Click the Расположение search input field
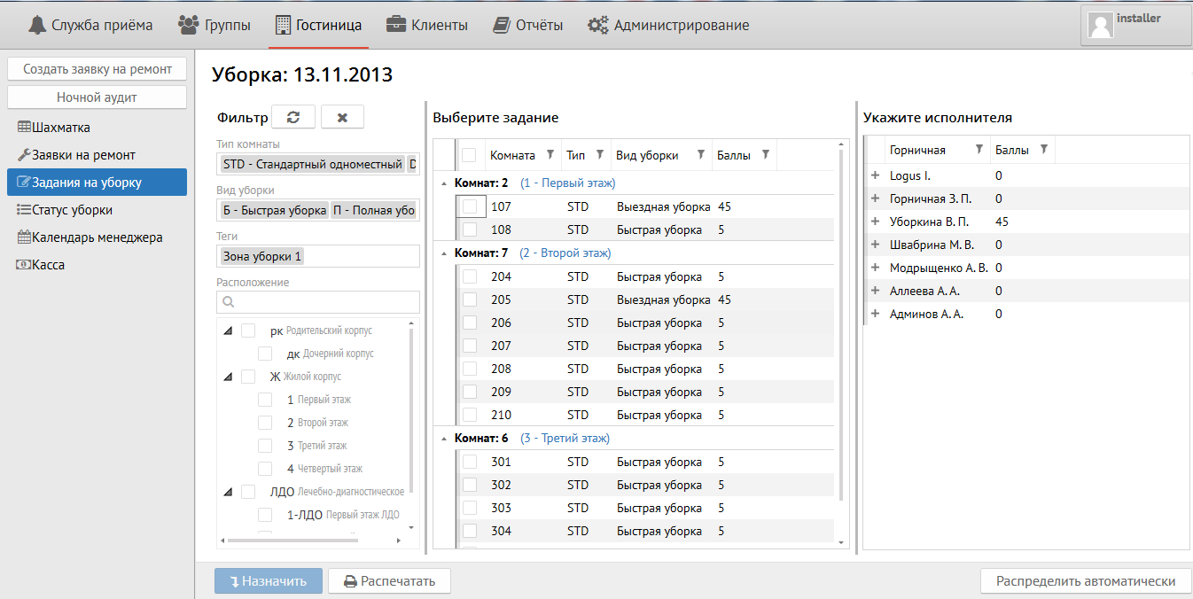This screenshot has width=1193, height=599. pyautogui.click(x=318, y=302)
